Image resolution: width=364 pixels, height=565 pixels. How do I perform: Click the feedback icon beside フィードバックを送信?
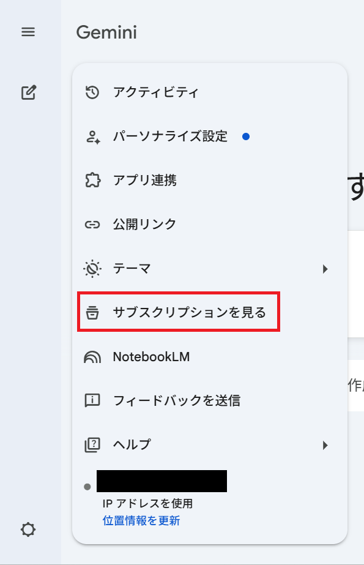click(x=92, y=400)
